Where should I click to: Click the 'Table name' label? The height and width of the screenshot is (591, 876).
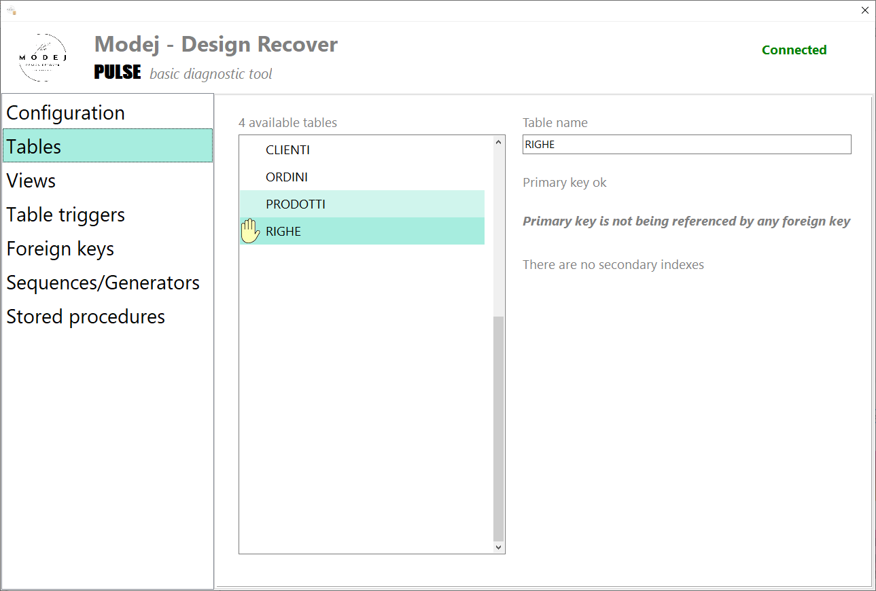[x=555, y=123]
